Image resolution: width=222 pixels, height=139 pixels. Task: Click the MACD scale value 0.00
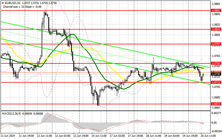point(214,123)
